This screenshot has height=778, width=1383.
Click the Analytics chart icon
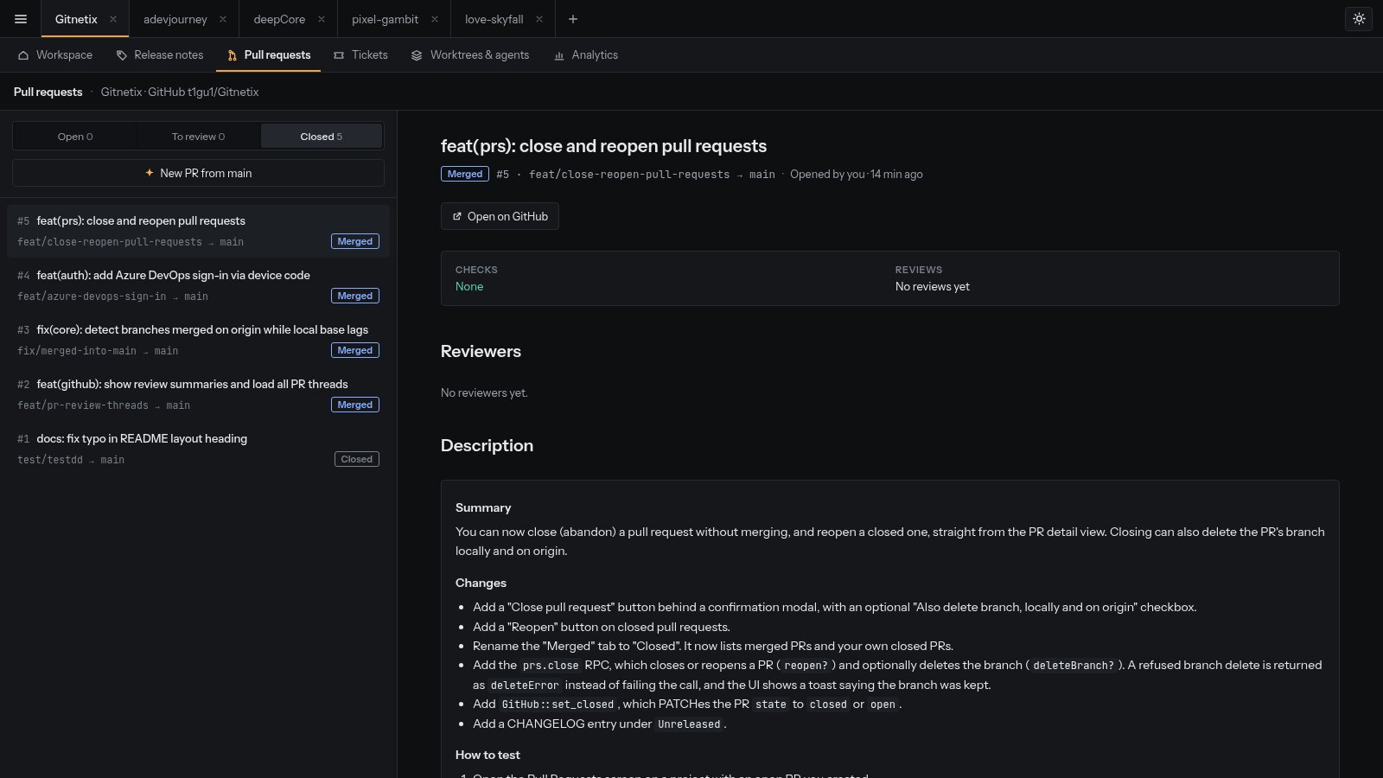[559, 55]
